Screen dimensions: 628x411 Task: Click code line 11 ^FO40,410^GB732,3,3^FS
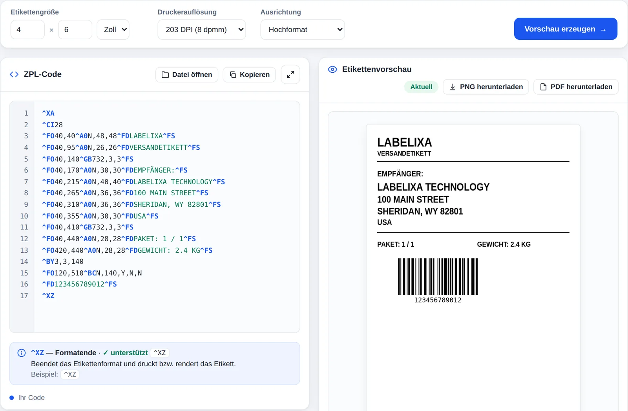(88, 227)
